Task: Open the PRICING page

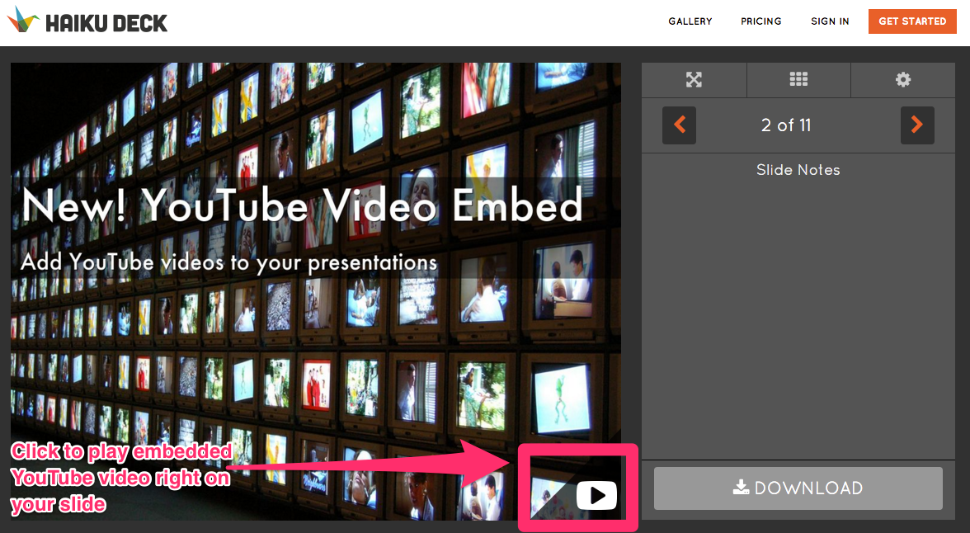Action: pos(760,21)
